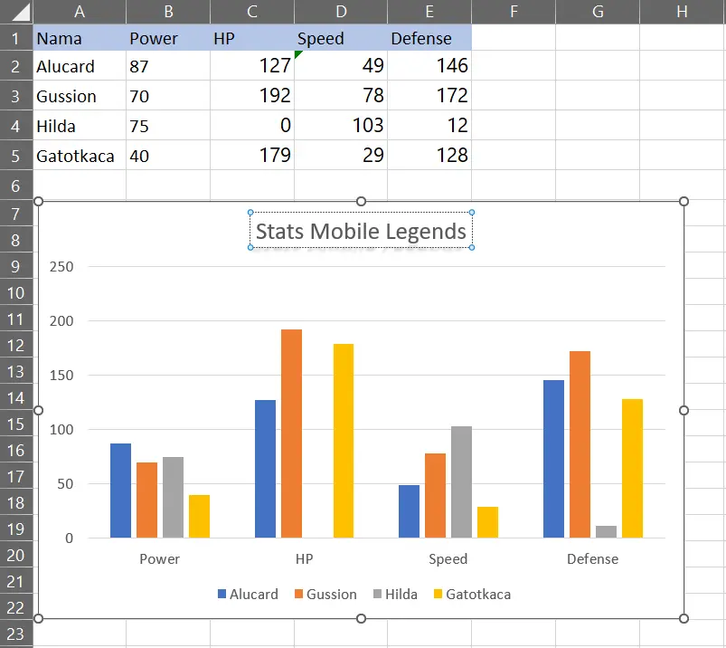Click Alucard's speed value 49
This screenshot has height=648, width=726.
point(341,66)
